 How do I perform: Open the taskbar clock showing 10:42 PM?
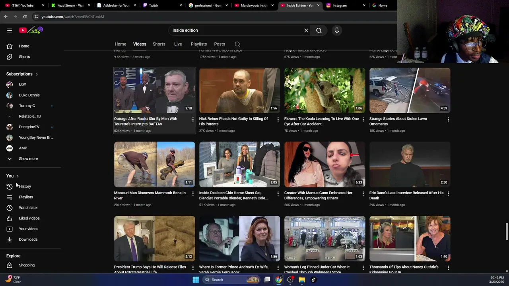click(497, 280)
